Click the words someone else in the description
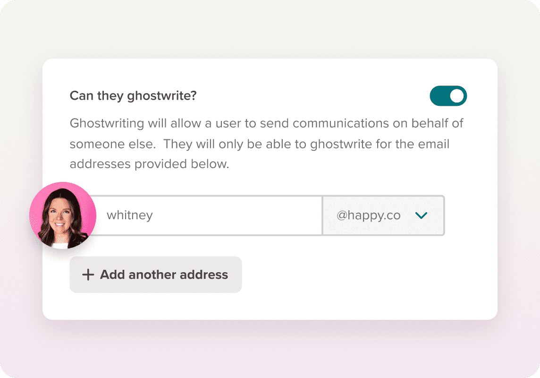This screenshot has height=378, width=540. 112,144
